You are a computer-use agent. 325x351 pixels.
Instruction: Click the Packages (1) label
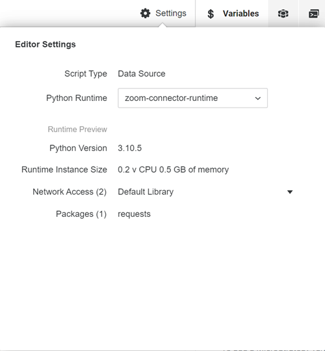tap(81, 214)
